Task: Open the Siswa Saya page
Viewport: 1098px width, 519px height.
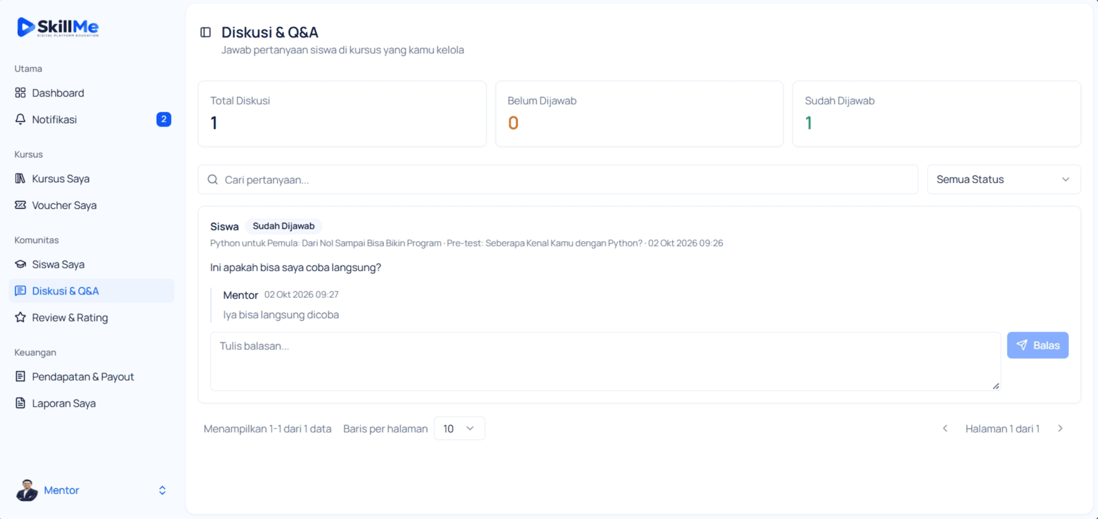Action: (x=91, y=264)
